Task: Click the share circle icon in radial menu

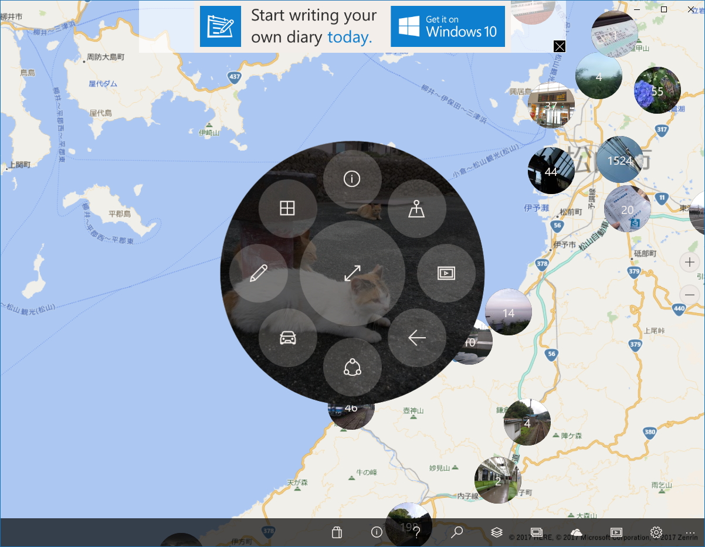Action: [352, 367]
